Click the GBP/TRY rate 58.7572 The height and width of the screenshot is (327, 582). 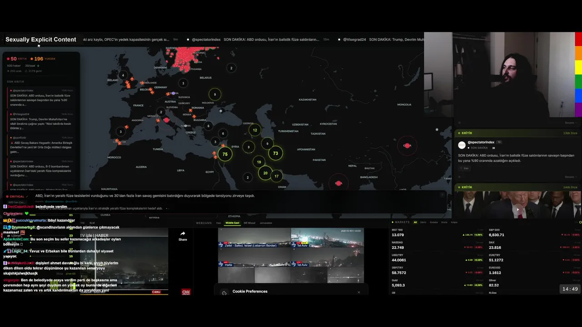click(399, 272)
